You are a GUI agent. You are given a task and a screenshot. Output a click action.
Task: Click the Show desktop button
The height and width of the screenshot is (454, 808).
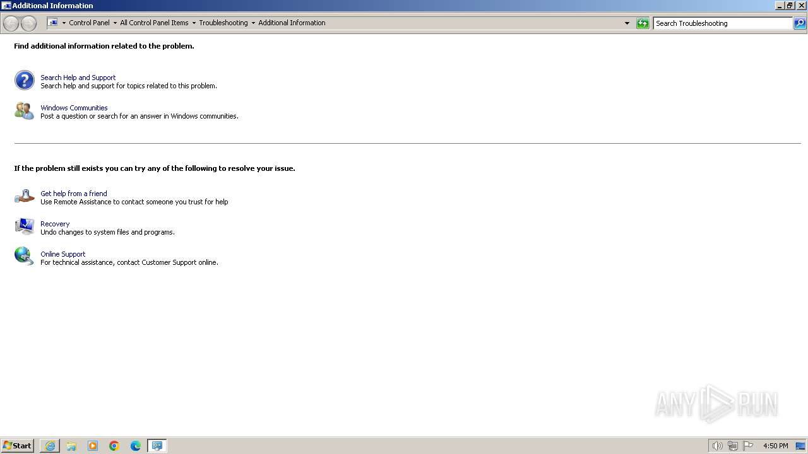pos(800,446)
